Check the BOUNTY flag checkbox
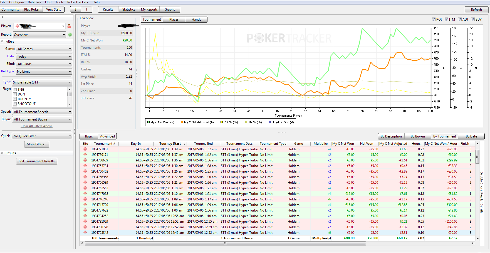 pyautogui.click(x=15, y=99)
